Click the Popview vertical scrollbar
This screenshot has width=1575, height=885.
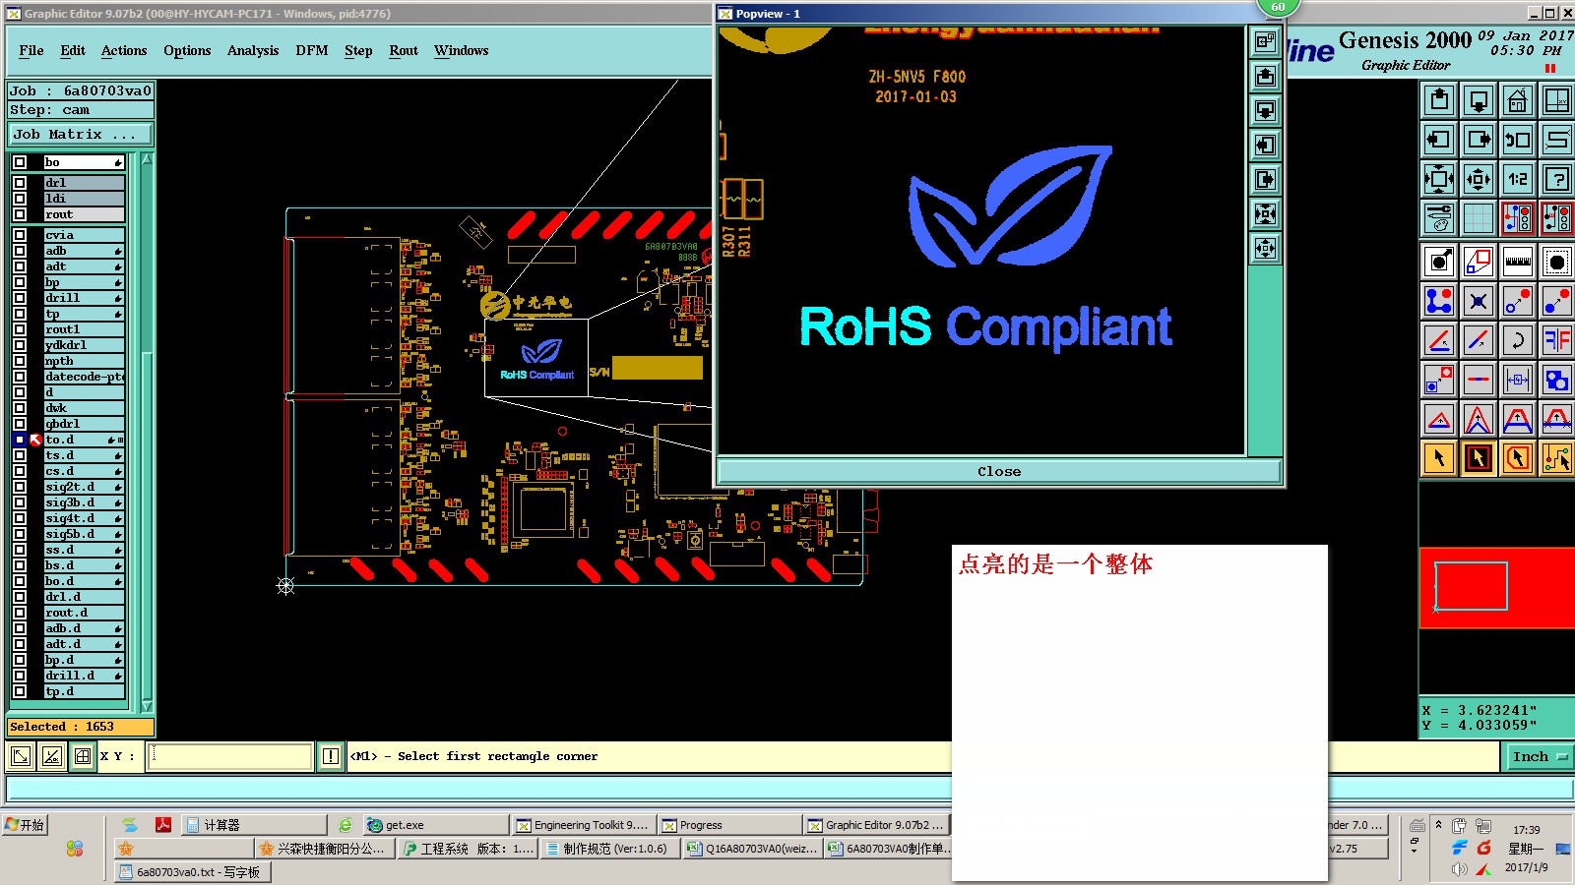[x=1265, y=359]
